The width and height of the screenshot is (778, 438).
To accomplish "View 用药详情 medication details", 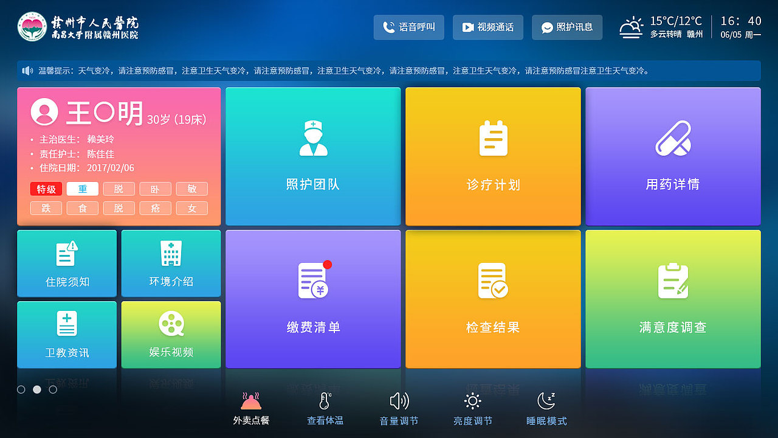I will click(672, 156).
